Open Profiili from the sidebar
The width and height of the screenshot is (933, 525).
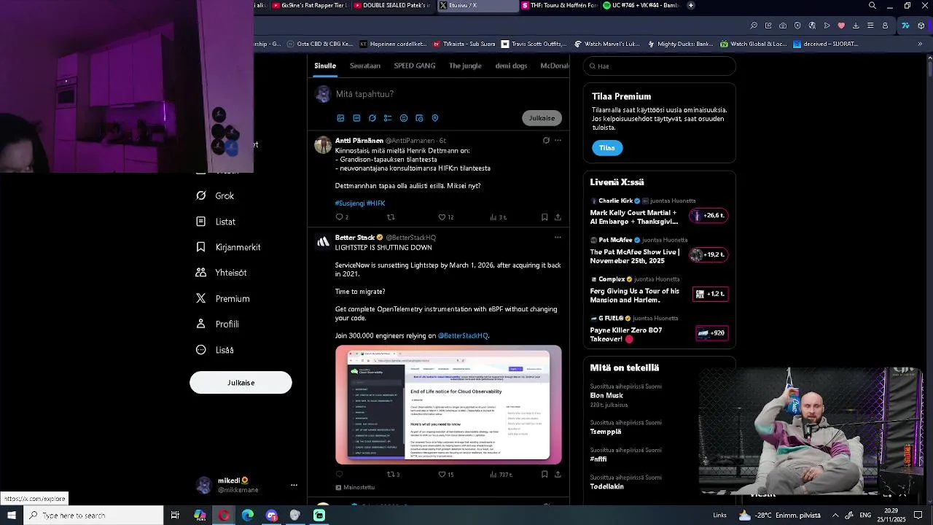(x=217, y=324)
